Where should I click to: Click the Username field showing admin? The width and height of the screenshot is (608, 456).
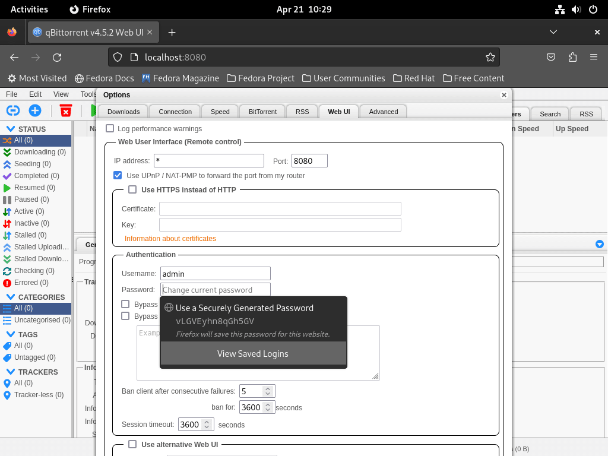tap(215, 273)
